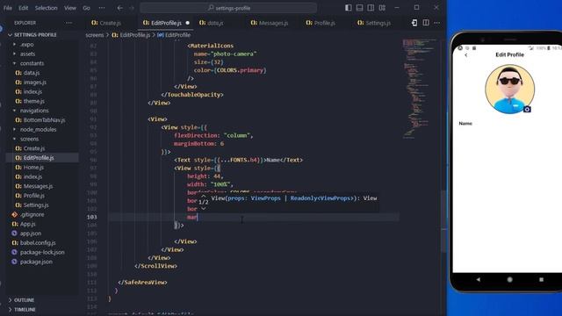562x316 pixels.
Task: Go back with the left arrow
Action: tap(120, 8)
